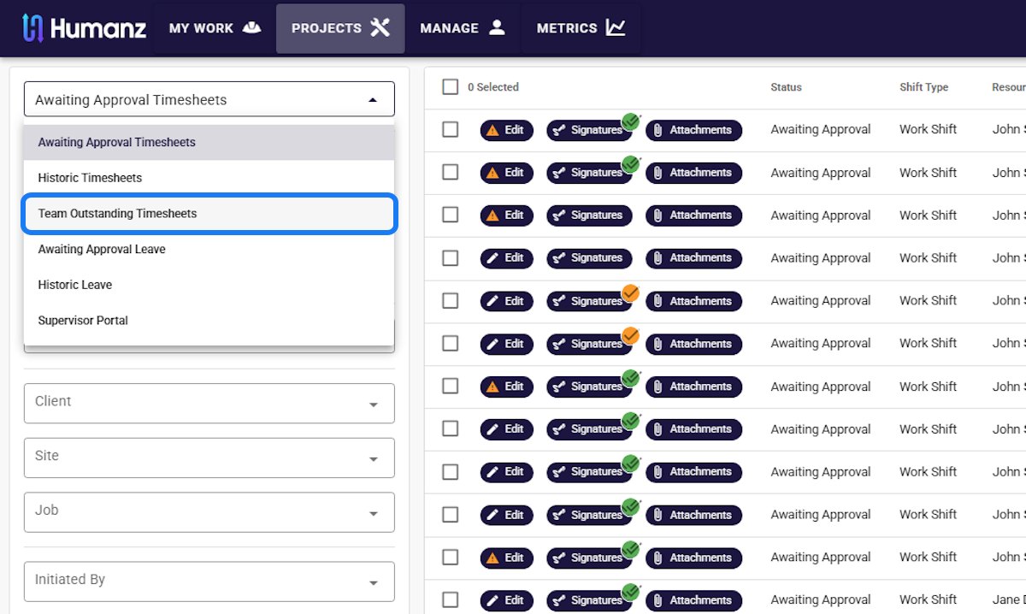Viewport: 1026px width, 614px height.
Task: Expand the Client dropdown
Action: pos(209,403)
